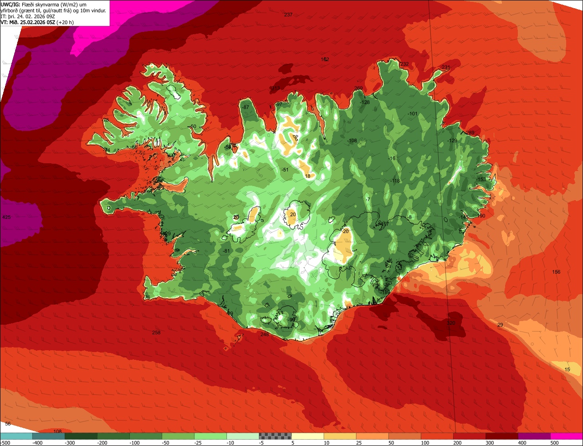The width and height of the screenshot is (583, 446).
Task: Click the value 231 on the northeast coast
Action: [x=446, y=67]
